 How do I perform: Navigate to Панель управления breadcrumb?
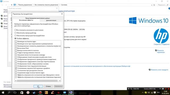[x=25, y=5]
